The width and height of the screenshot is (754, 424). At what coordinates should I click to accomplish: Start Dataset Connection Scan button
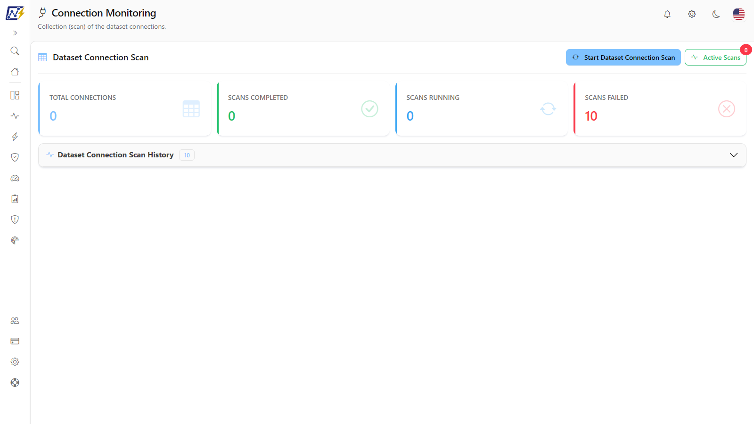(x=623, y=57)
